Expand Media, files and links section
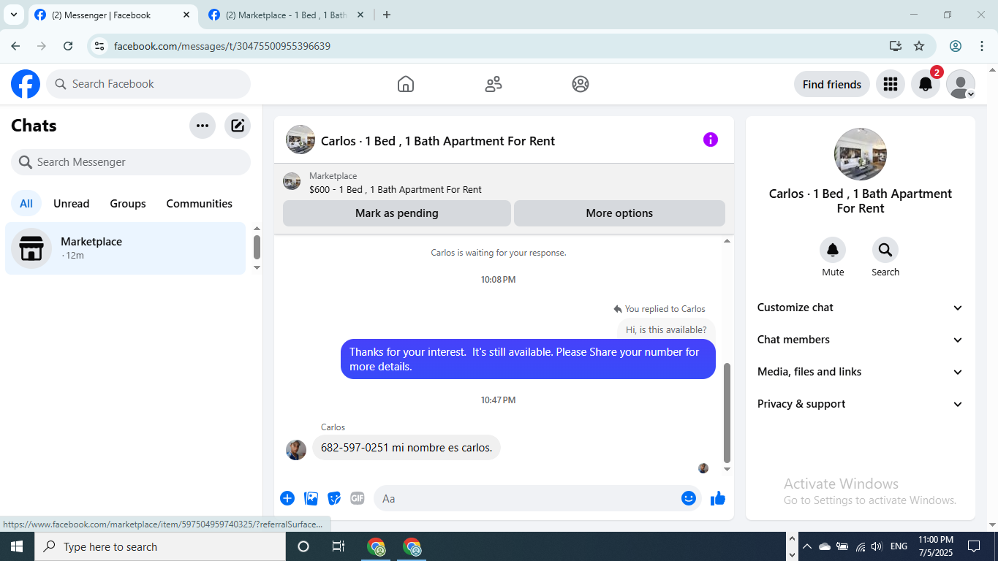The image size is (998, 561). pos(861,372)
